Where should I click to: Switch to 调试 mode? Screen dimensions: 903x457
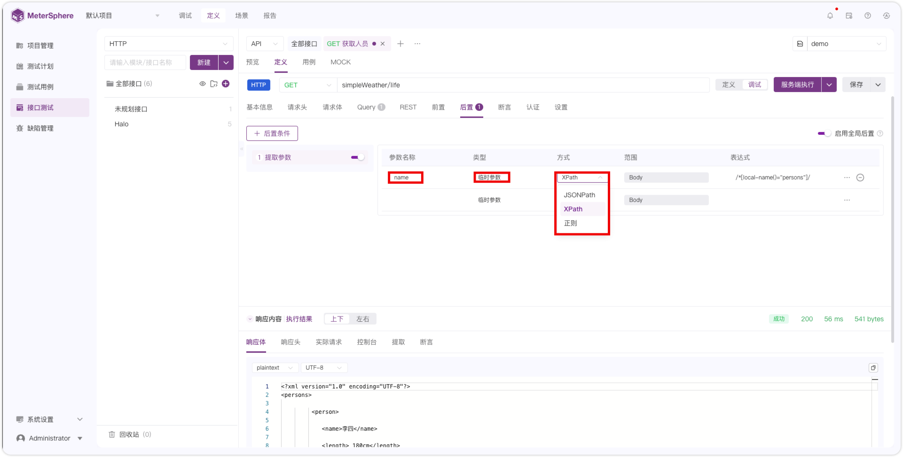[x=755, y=85]
